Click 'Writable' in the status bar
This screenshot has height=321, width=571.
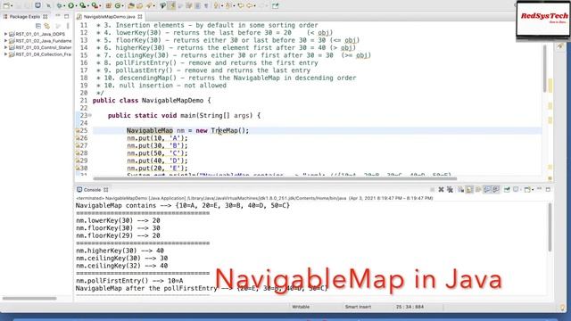click(301, 307)
